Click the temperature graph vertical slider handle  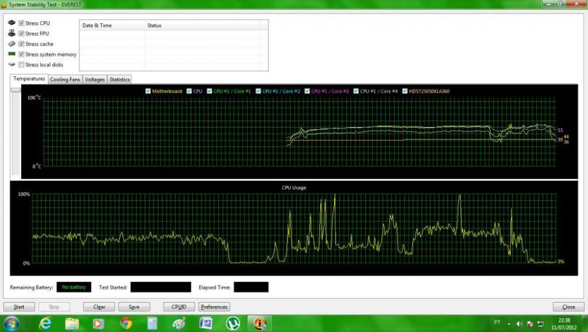point(15,90)
